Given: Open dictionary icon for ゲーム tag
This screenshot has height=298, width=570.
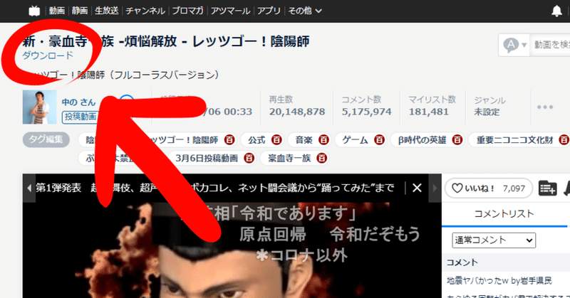Looking at the screenshot, I should click(379, 139).
